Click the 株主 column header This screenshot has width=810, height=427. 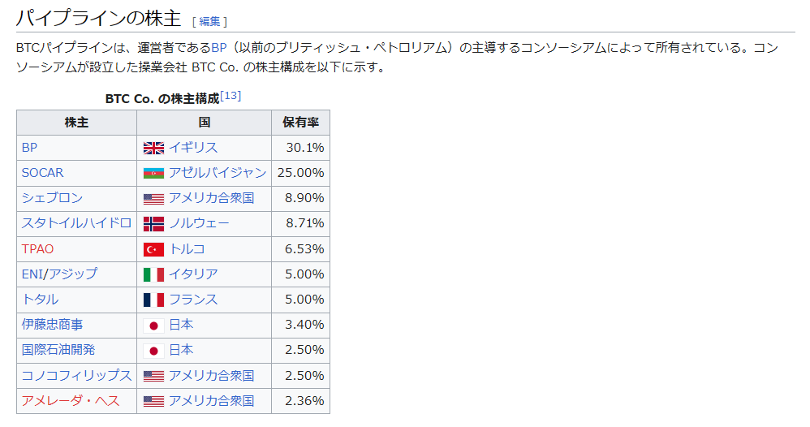point(77,123)
